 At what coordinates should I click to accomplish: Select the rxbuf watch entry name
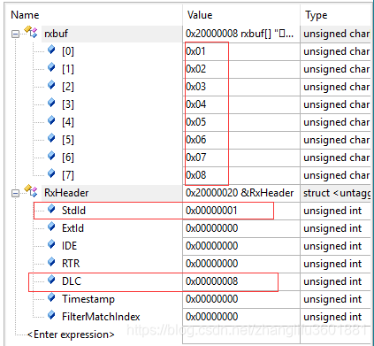click(x=56, y=34)
